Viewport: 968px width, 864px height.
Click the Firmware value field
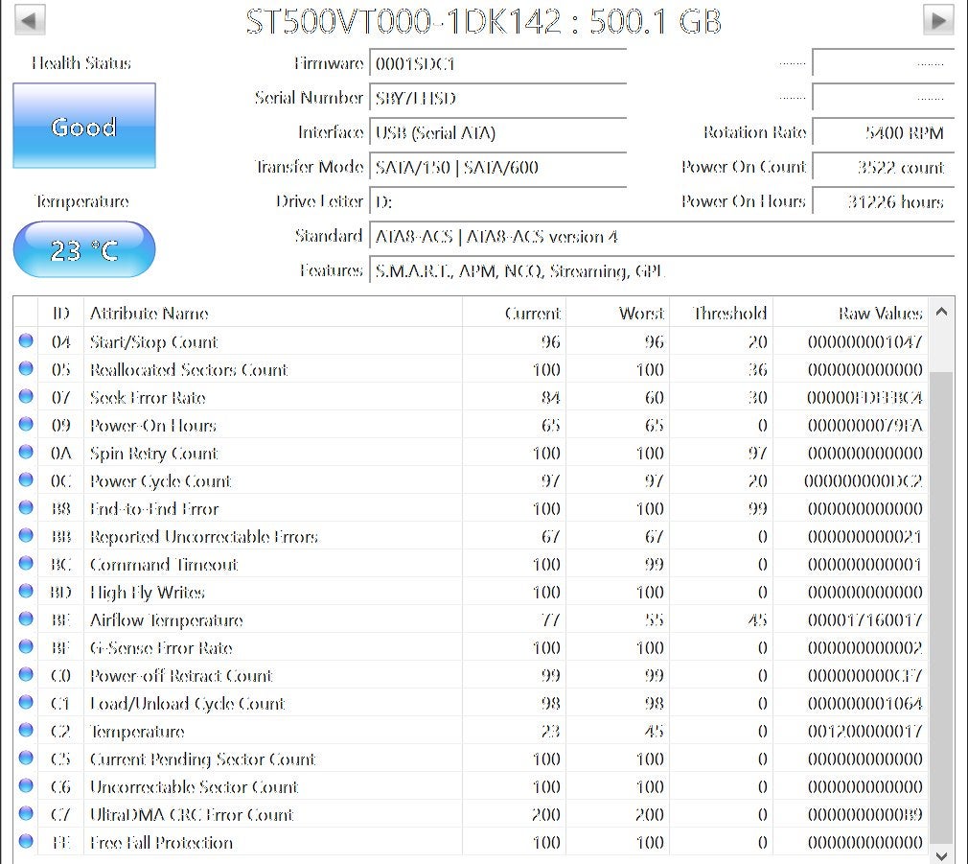[x=497, y=63]
